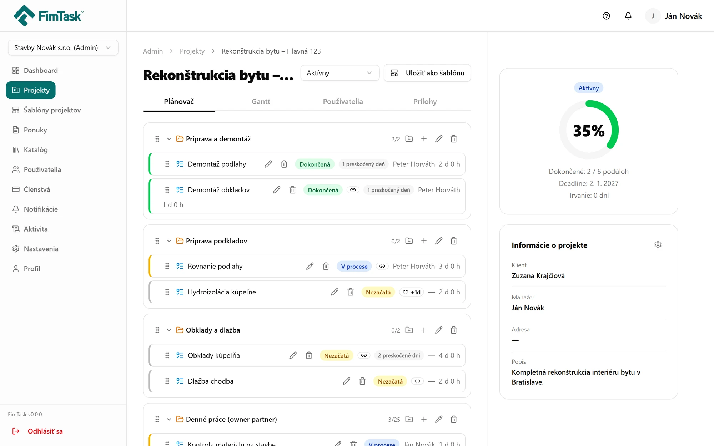Click the 35% progress ring
Image resolution: width=714 pixels, height=446 pixels.
589,130
